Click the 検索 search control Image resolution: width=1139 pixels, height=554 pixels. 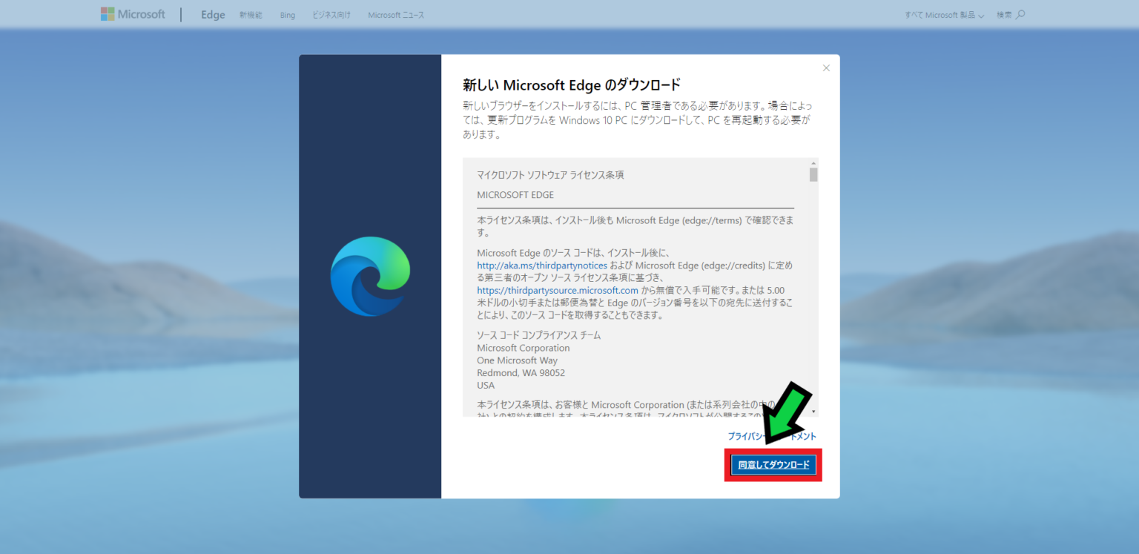click(x=1010, y=13)
